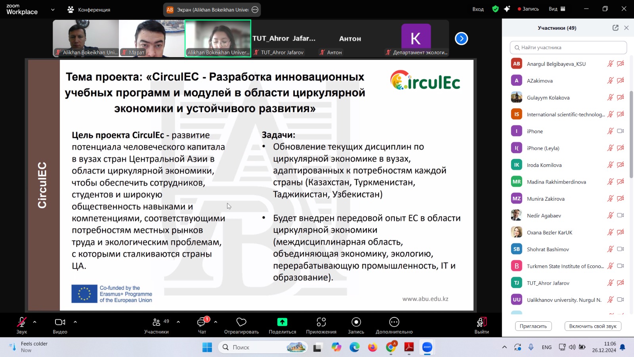The width and height of the screenshot is (634, 357).
Task: Open the Copilot icon in taskbar
Action: click(336, 347)
